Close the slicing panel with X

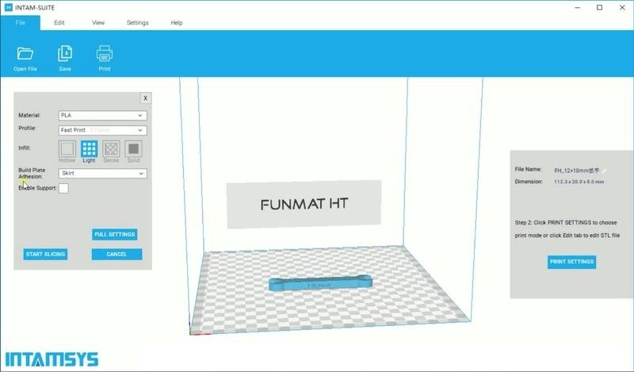pyautogui.click(x=145, y=98)
